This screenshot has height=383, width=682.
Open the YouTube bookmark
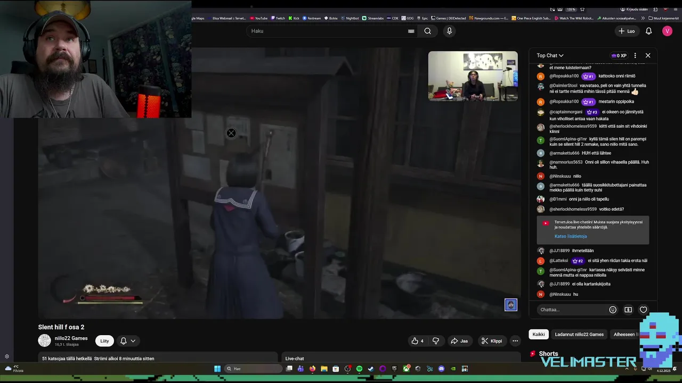(x=259, y=18)
